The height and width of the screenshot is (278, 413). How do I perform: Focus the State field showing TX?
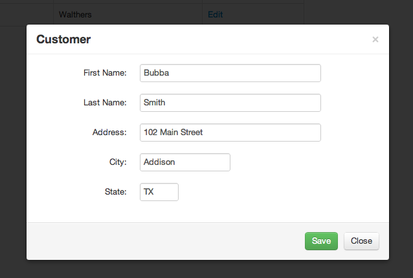[159, 192]
